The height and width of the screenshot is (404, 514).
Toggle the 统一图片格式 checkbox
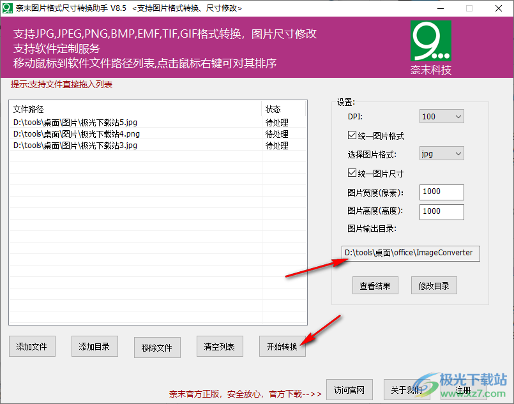tap(352, 135)
